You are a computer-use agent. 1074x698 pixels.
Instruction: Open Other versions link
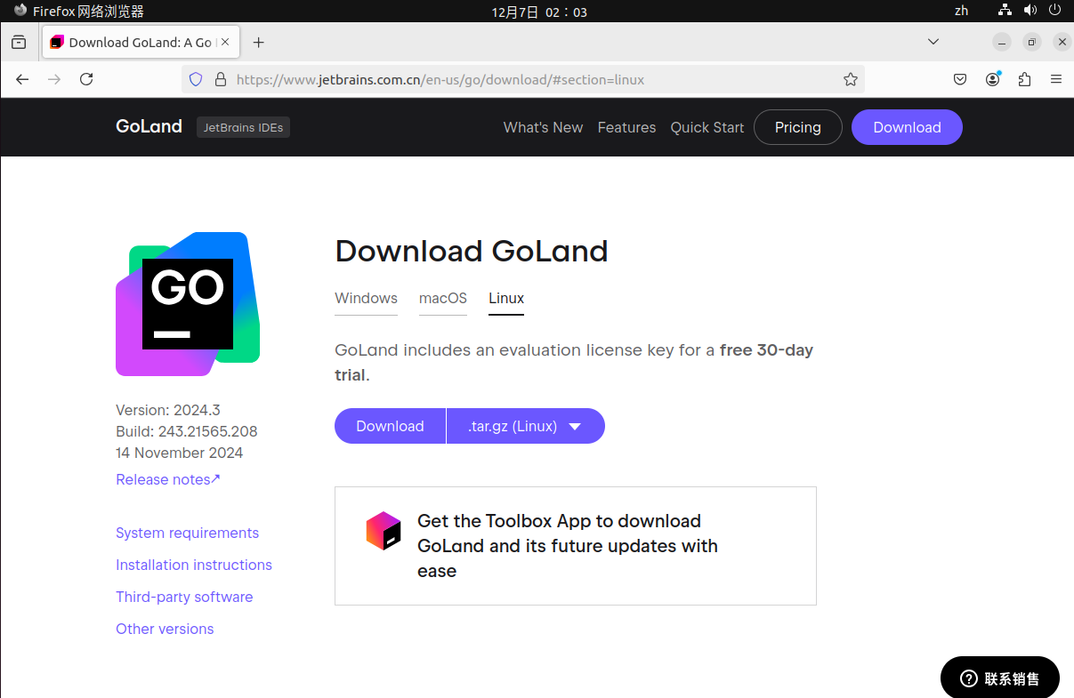165,629
